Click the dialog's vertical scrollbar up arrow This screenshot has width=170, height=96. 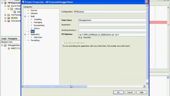(147, 6)
